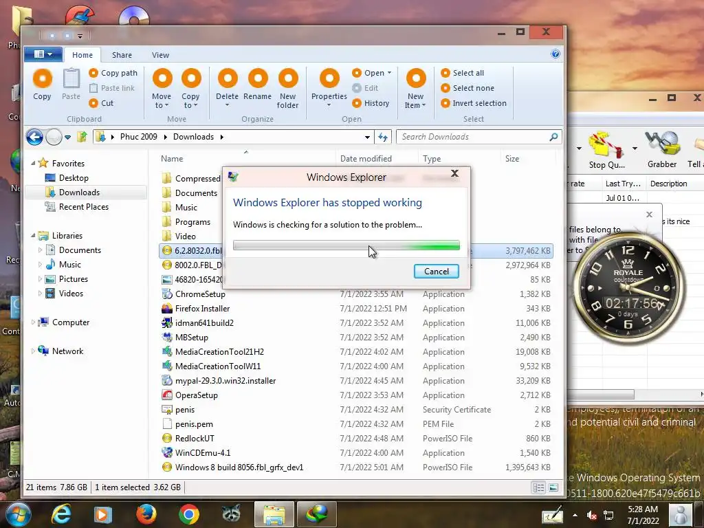Click the Copy path ribbon option
This screenshot has width=704, height=528.
click(113, 73)
